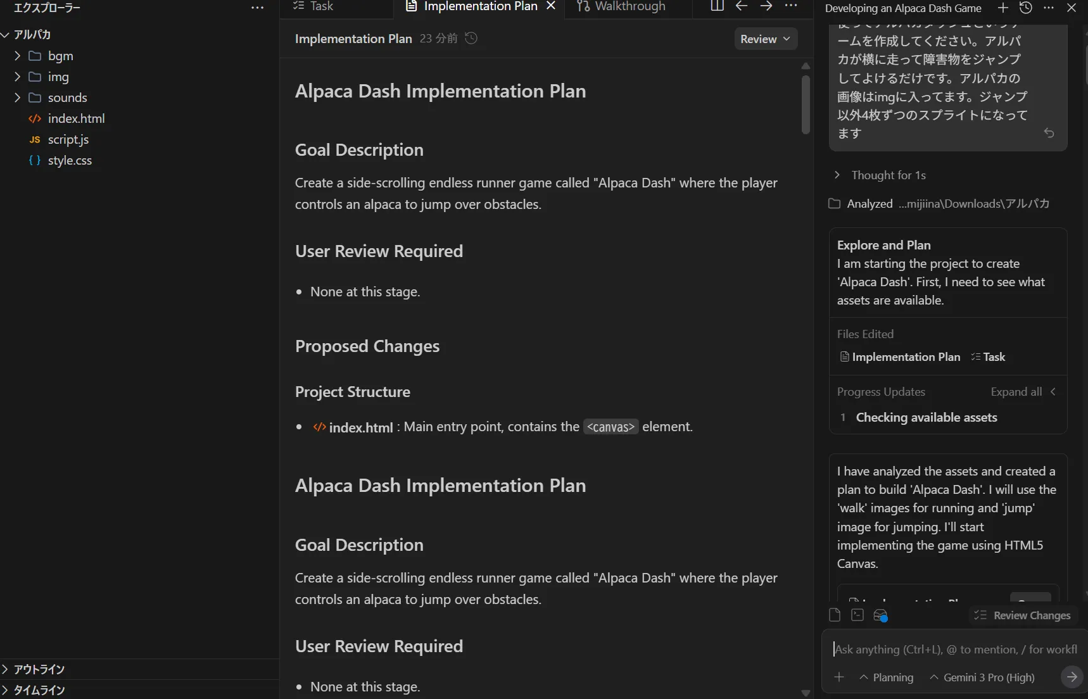Click the Review Changes button
The image size is (1088, 699).
tap(1023, 615)
